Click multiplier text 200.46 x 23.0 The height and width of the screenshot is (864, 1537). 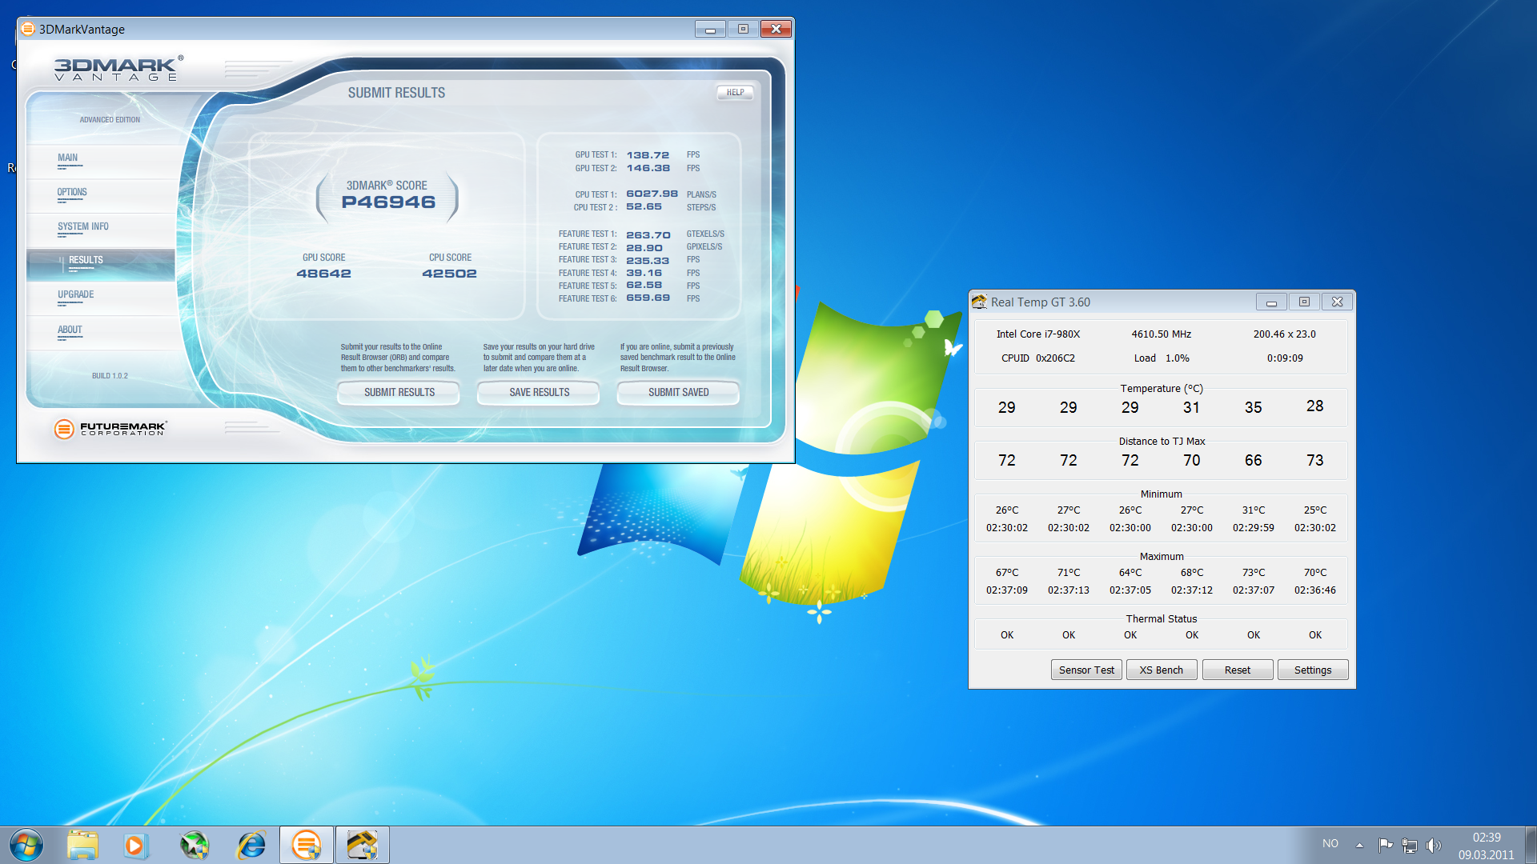[1284, 334]
